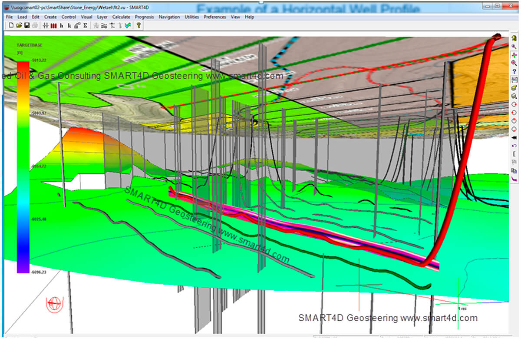Open the File menu

(x=9, y=17)
